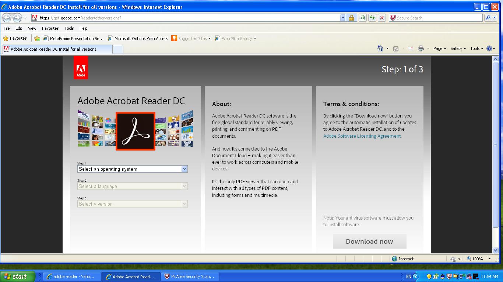503x282 pixels.
Task: Switch to McAfee Security Scan taskbar window
Action: point(189,276)
